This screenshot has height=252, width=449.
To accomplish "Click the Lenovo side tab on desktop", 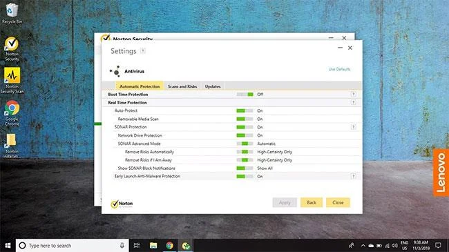I will (x=441, y=173).
